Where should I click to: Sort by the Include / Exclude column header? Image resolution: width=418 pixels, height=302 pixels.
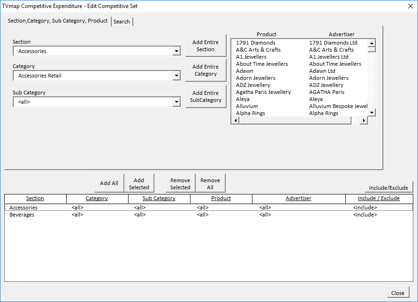379,198
